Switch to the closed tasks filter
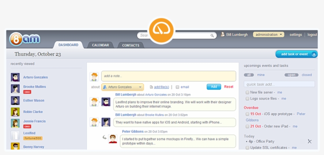The width and height of the screenshot is (324, 155). (x=307, y=75)
